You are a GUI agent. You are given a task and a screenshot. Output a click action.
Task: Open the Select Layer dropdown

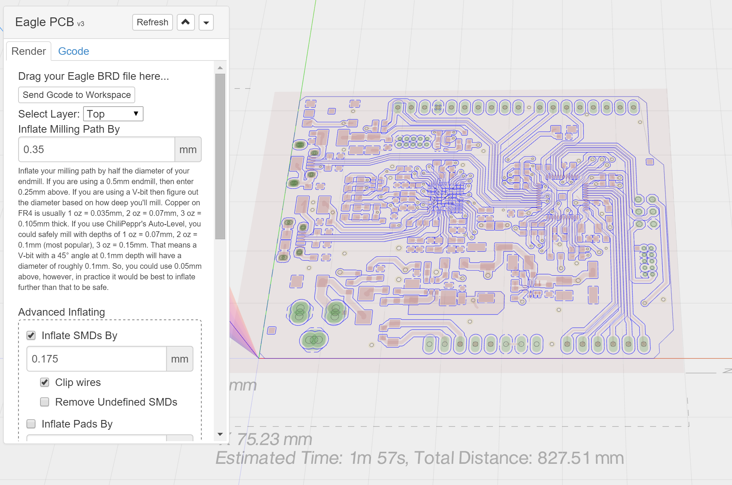(113, 114)
